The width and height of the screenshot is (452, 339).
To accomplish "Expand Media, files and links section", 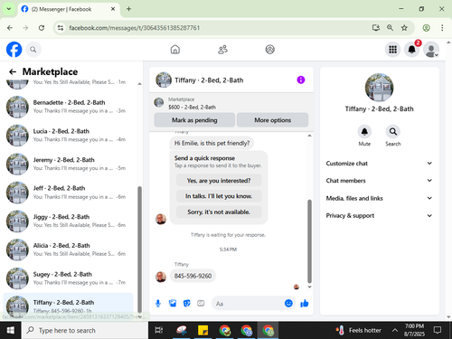I will coord(379,198).
